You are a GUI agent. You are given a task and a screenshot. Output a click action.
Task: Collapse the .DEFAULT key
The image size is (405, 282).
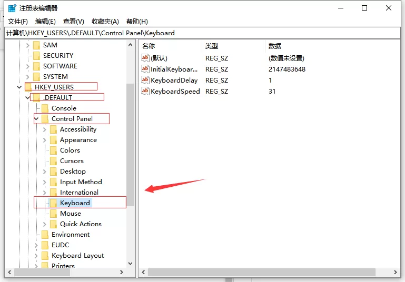pos(27,98)
